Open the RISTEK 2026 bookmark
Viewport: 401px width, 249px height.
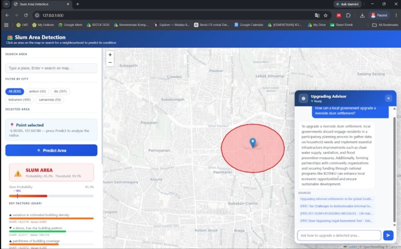[98, 25]
